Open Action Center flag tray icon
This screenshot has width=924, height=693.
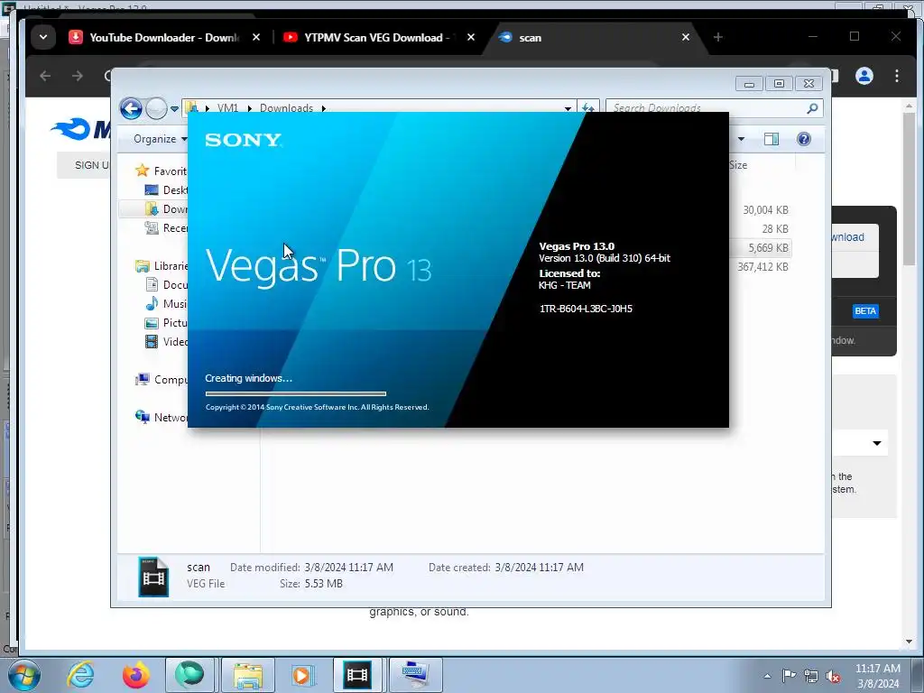point(789,675)
